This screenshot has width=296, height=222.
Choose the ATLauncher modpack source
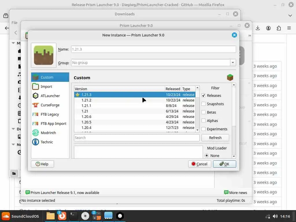[50, 96]
